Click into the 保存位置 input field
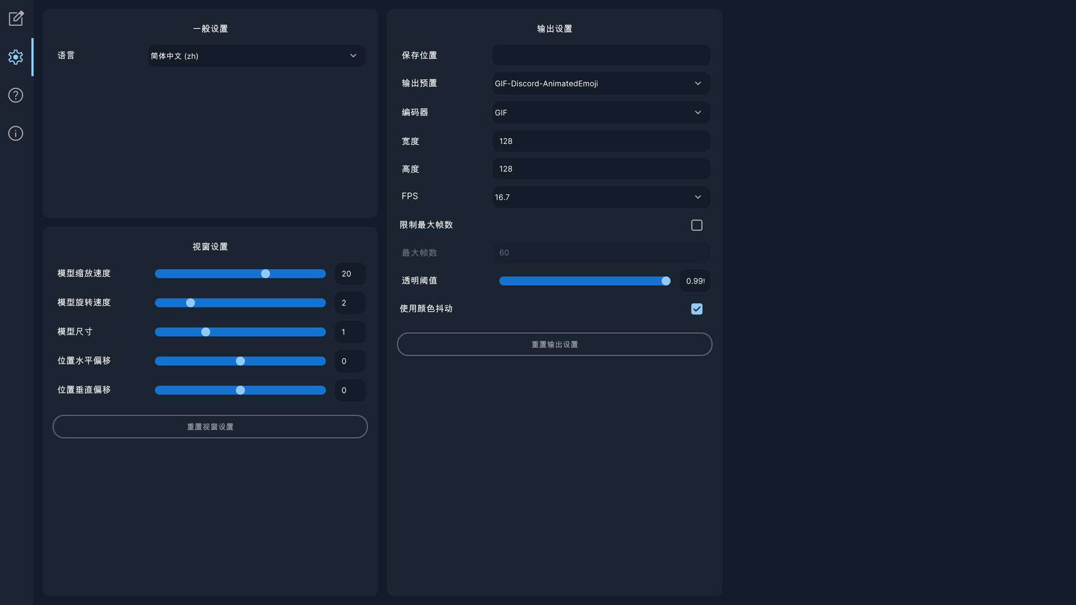 point(600,55)
